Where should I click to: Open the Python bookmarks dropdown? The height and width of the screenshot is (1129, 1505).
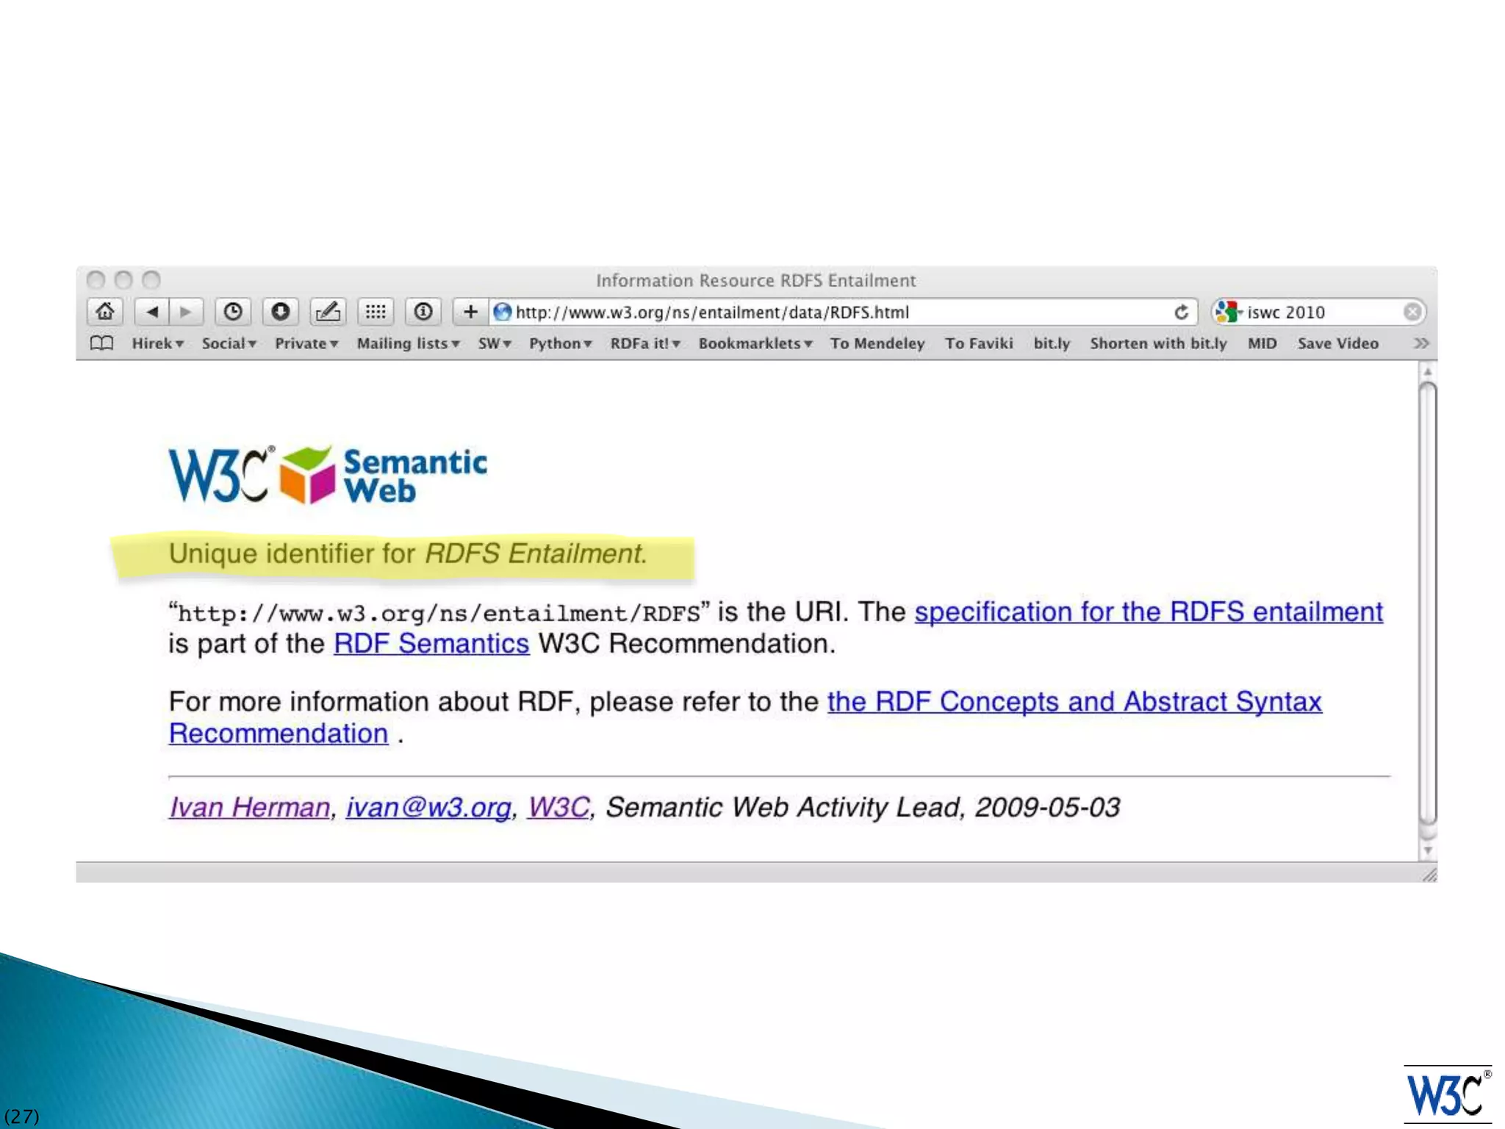pos(560,343)
